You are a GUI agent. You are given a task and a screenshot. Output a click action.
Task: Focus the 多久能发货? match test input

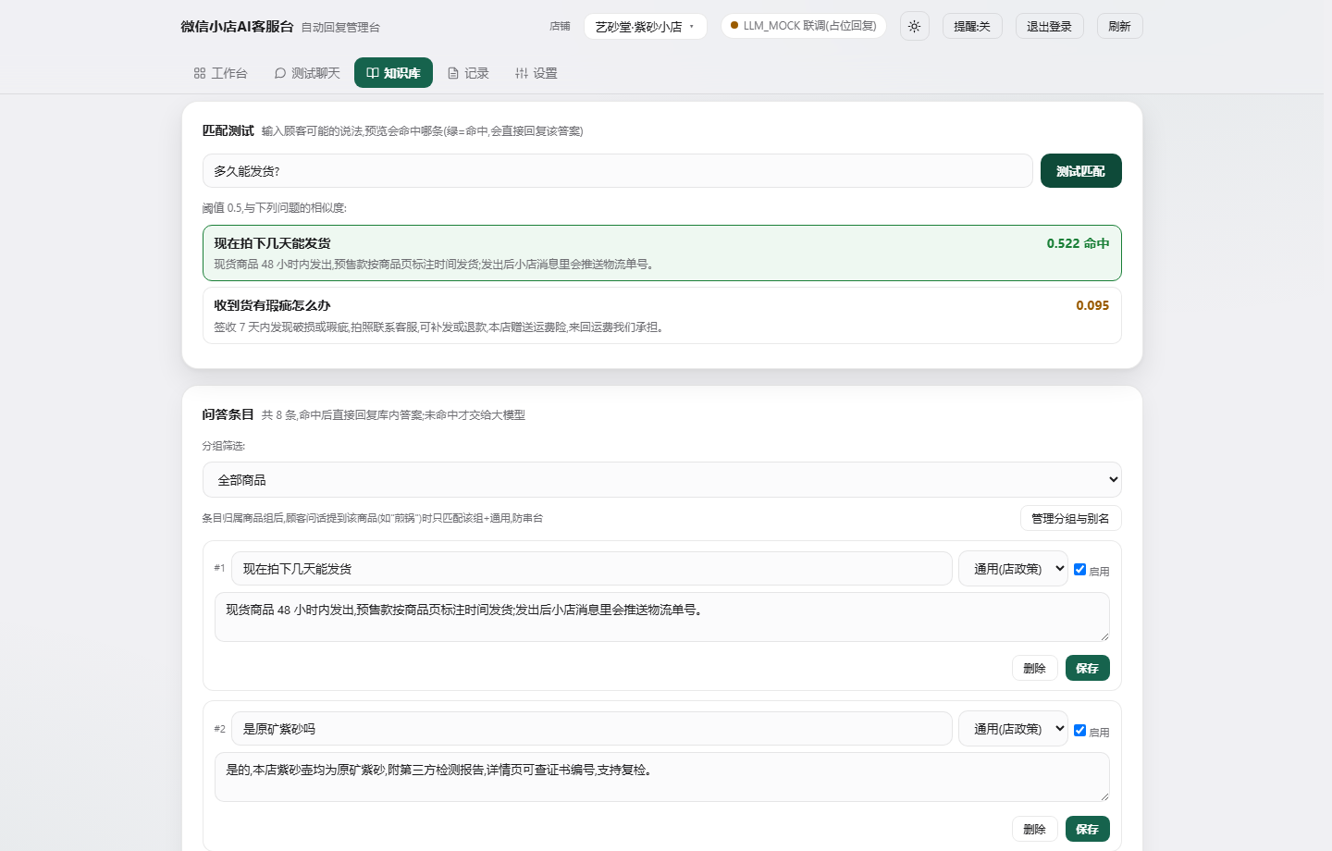(x=617, y=171)
